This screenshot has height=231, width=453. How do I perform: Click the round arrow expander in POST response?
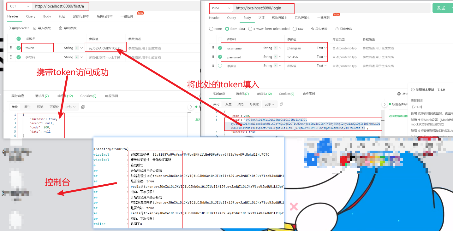pos(384,104)
